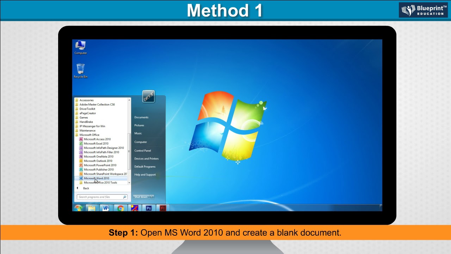Screen dimensions: 451x254
Task: Expand the DriverToolkit folder
Action: pyautogui.click(x=85, y=109)
